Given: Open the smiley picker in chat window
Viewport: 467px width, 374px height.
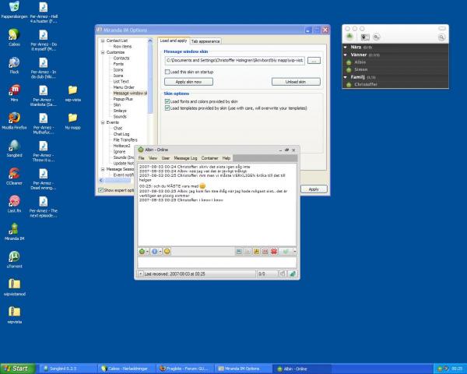Looking at the screenshot, I should 167,252.
